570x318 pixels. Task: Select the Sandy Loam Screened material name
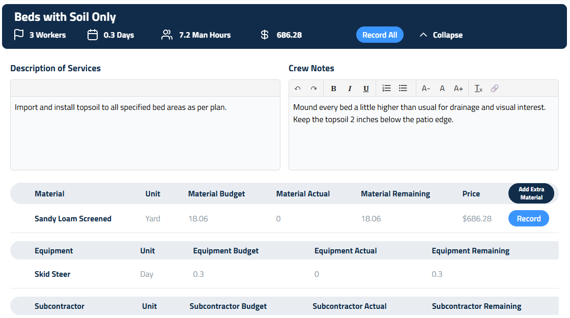(73, 218)
